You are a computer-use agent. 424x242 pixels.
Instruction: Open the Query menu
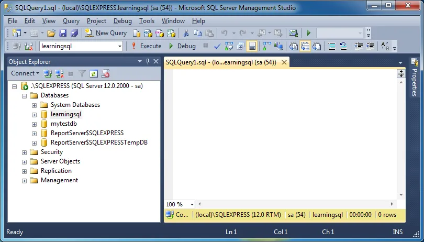pos(71,21)
